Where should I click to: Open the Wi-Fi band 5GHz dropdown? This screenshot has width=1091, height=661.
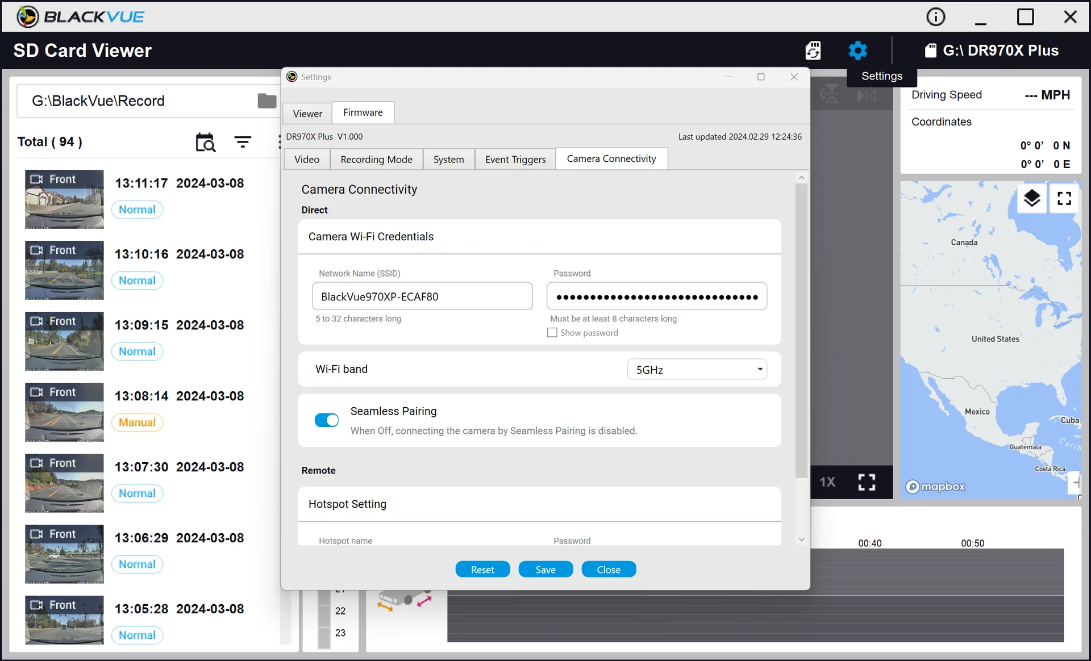pyautogui.click(x=697, y=370)
